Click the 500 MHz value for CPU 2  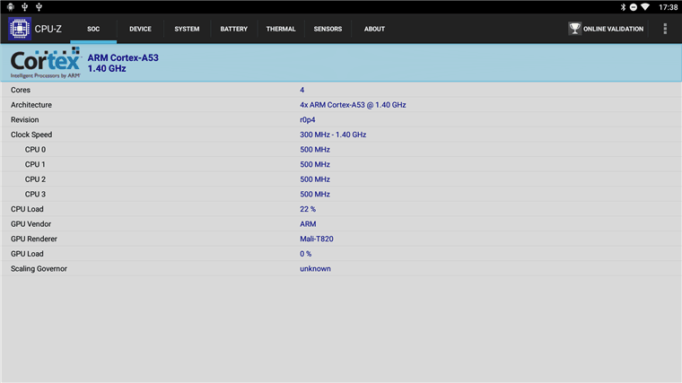click(315, 179)
